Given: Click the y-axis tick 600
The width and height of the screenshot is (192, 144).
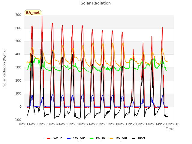Looking at the screenshot, I should (x=18, y=28).
